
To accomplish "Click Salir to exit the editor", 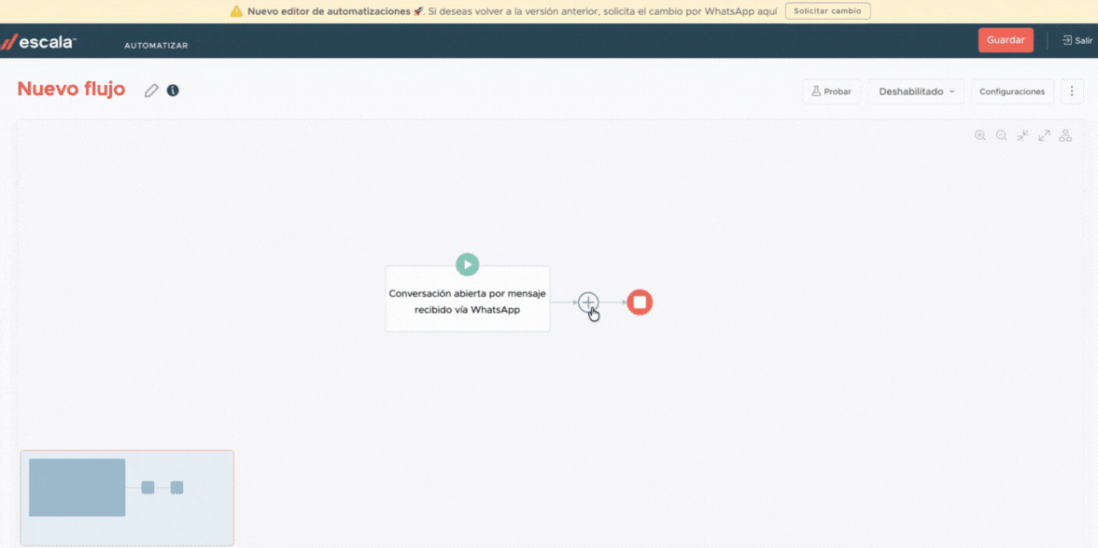I will (1077, 40).
